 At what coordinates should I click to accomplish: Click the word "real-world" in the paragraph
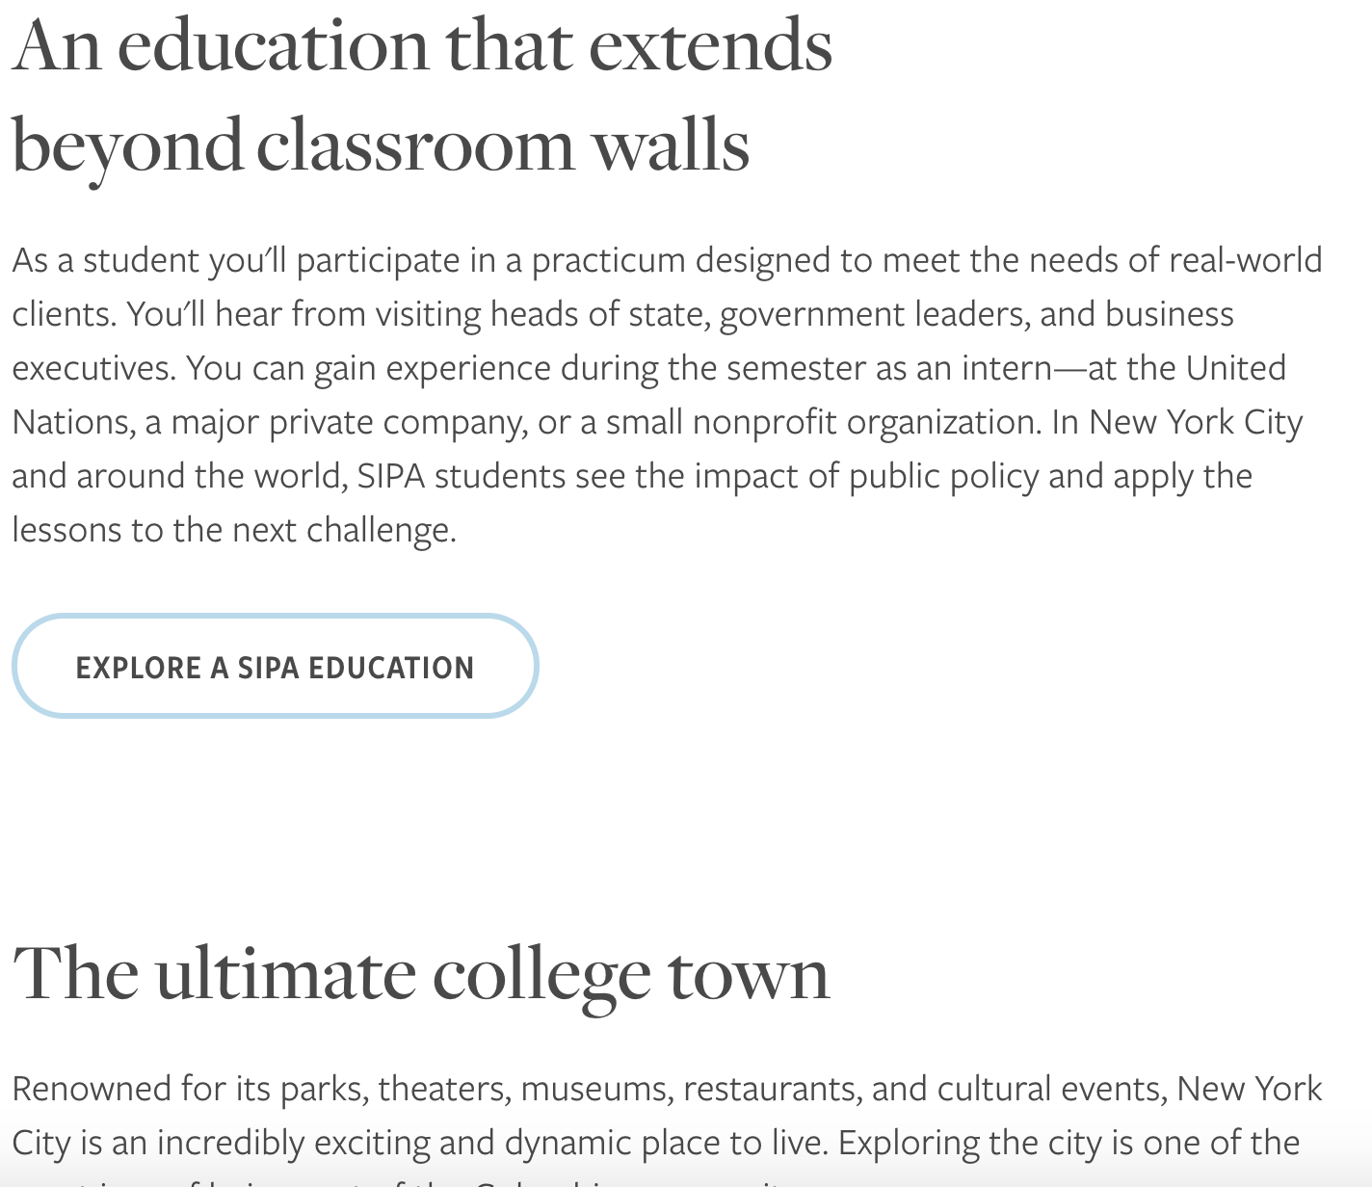coord(1245,261)
